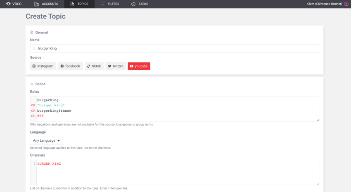Open the user profile avatar icon
This screenshot has width=351, height=192.
click(346, 4)
